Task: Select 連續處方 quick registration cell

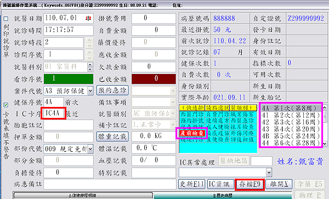Action: 217,121
